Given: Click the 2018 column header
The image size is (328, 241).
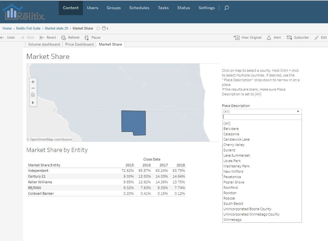Looking at the screenshot, I should [181, 165].
